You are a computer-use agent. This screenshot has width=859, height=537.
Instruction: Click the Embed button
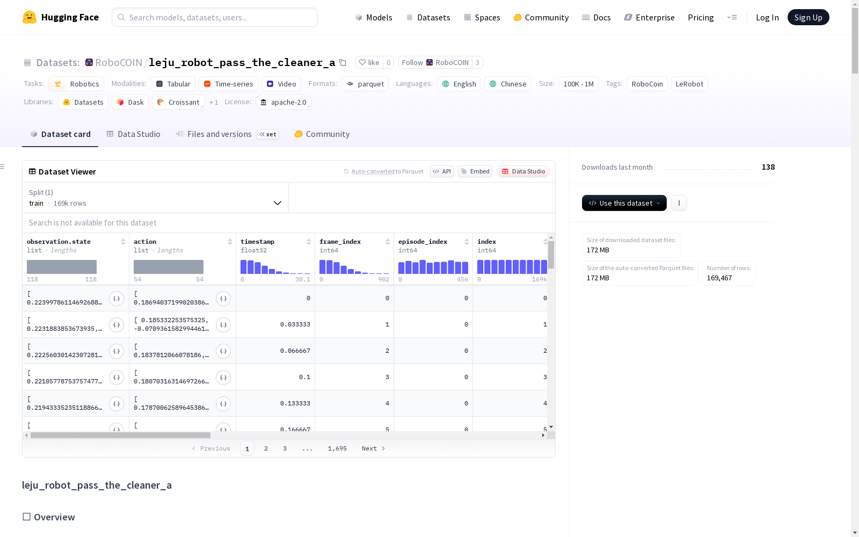pyautogui.click(x=475, y=171)
